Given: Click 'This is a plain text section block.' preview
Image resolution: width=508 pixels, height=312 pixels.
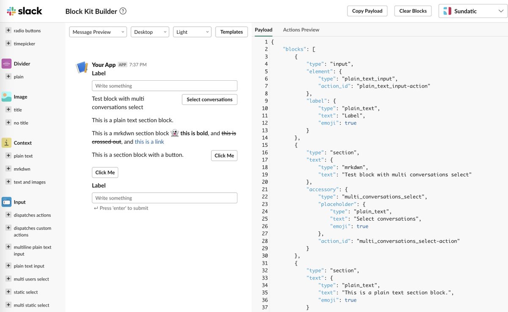Looking at the screenshot, I should [133, 120].
